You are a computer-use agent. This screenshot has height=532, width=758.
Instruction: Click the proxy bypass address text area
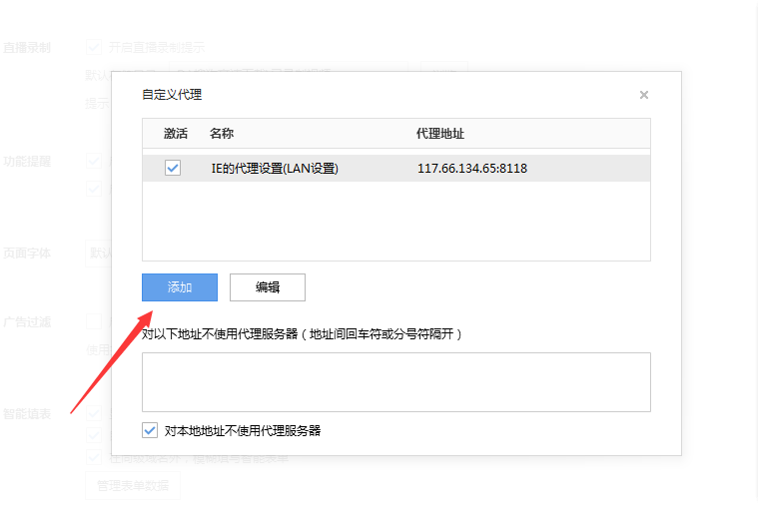pos(395,382)
